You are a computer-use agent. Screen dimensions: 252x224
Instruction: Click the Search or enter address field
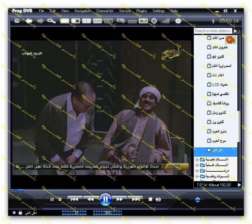(213, 31)
